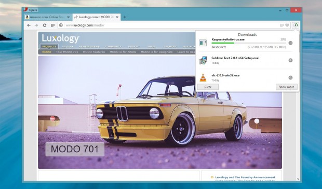Click MODO is for Artists link
This screenshot has height=189, width=322.
click(123, 52)
